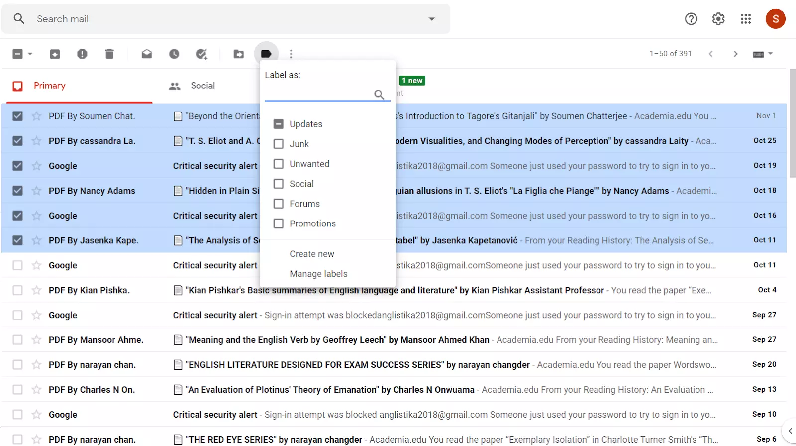Go to the newer emails page arrow
This screenshot has height=446, width=796.
tap(710, 54)
